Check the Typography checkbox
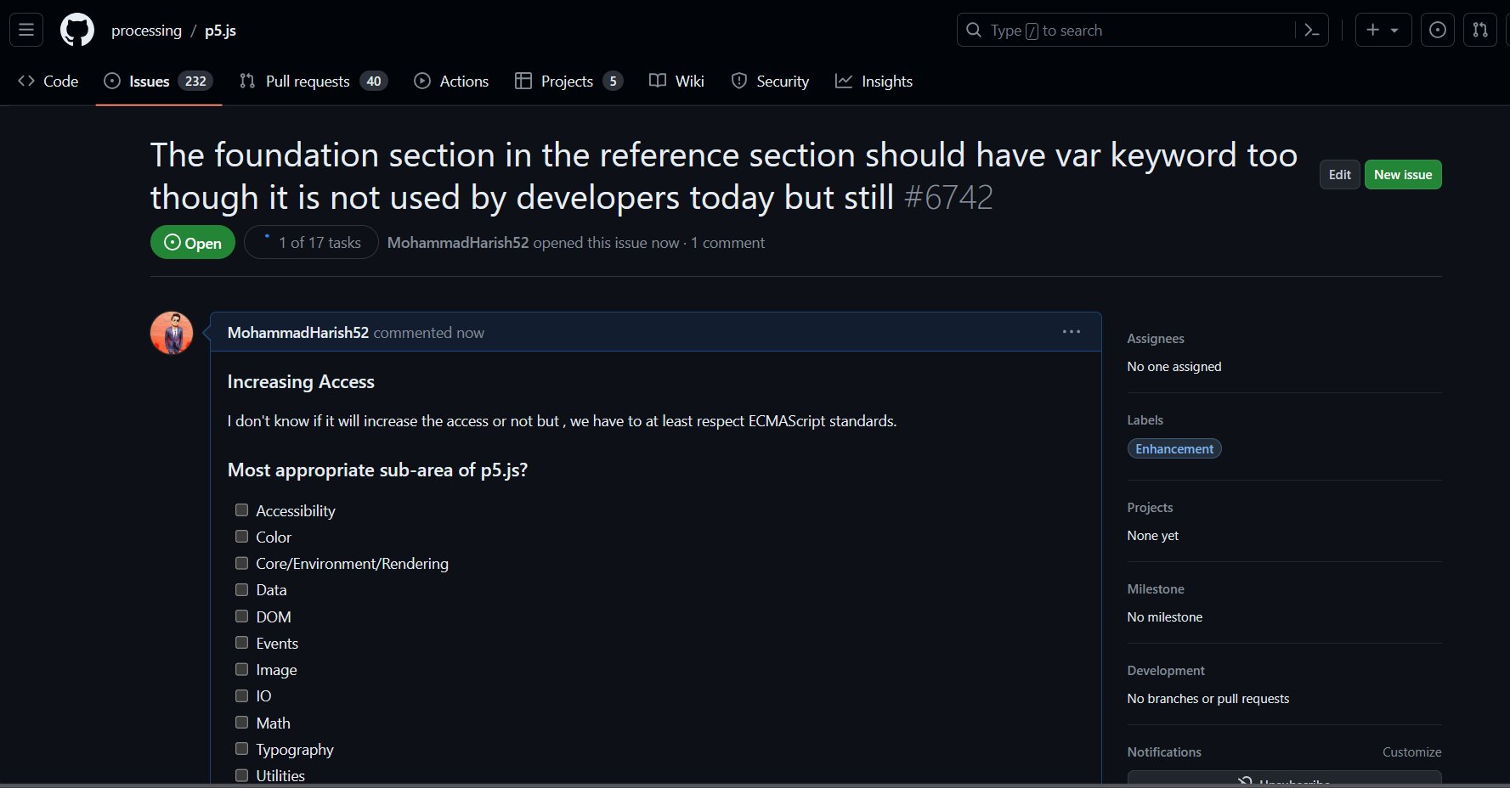The height and width of the screenshot is (788, 1510). [242, 749]
